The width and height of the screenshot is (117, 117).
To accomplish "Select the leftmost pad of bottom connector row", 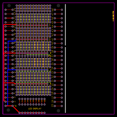I will (19, 113).
